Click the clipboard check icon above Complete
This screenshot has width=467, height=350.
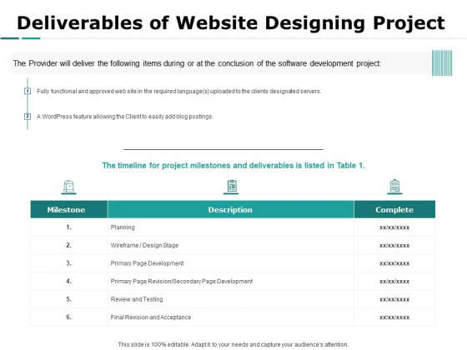[x=394, y=186]
